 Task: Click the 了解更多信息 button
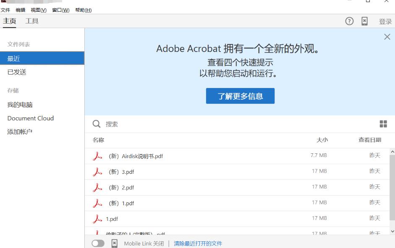(x=240, y=96)
